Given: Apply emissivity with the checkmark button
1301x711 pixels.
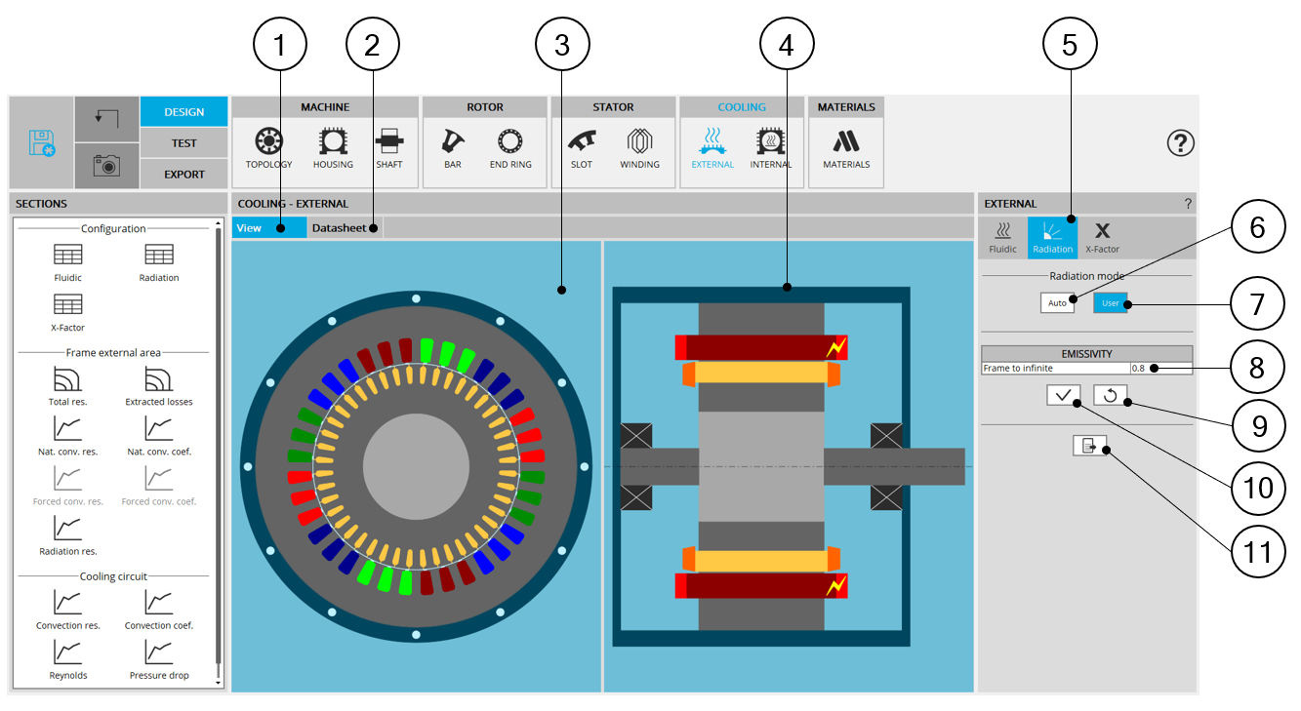Looking at the screenshot, I should (x=1063, y=396).
